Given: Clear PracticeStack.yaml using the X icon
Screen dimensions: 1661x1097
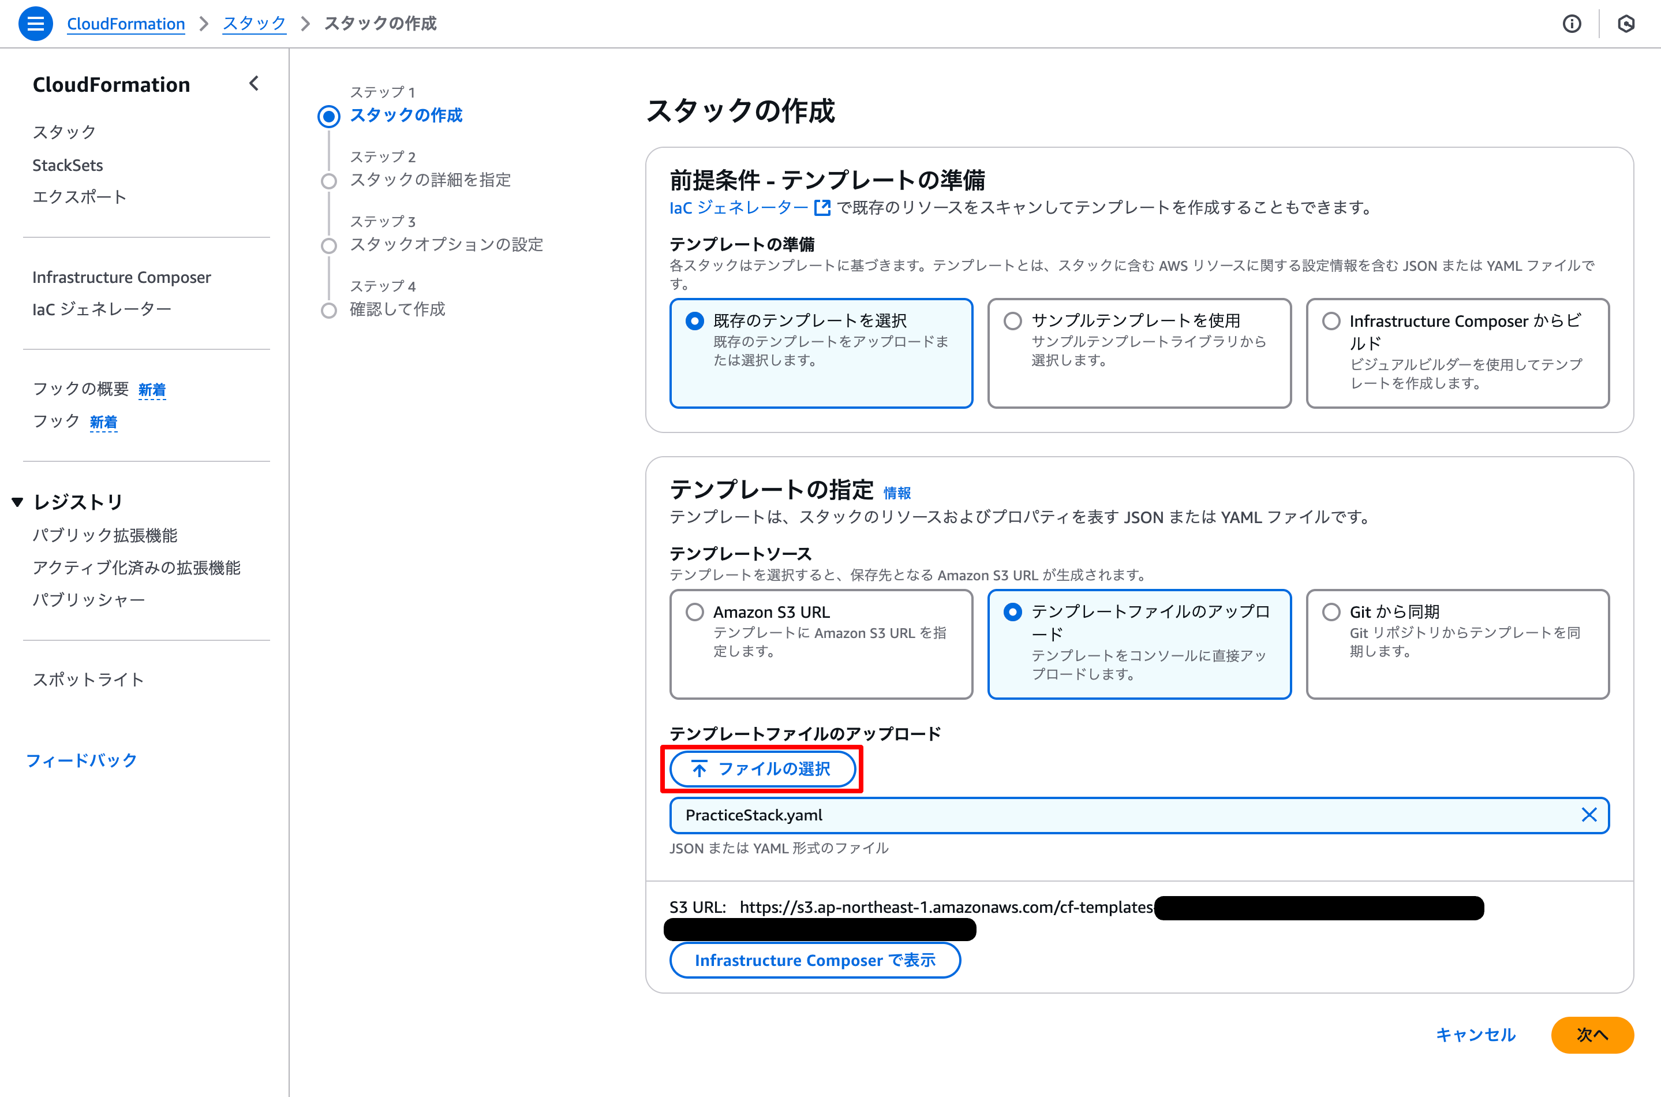Looking at the screenshot, I should [x=1589, y=814].
